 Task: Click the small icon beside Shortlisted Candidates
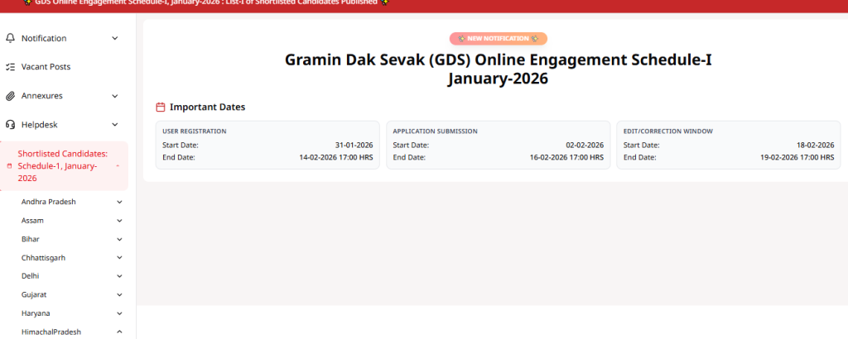coord(9,167)
